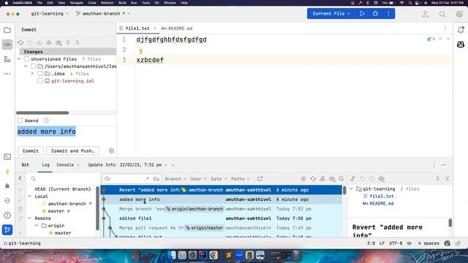Viewport: 468px width, 263px height.
Task: Refresh the Git log
Action: pyautogui.click(x=313, y=179)
